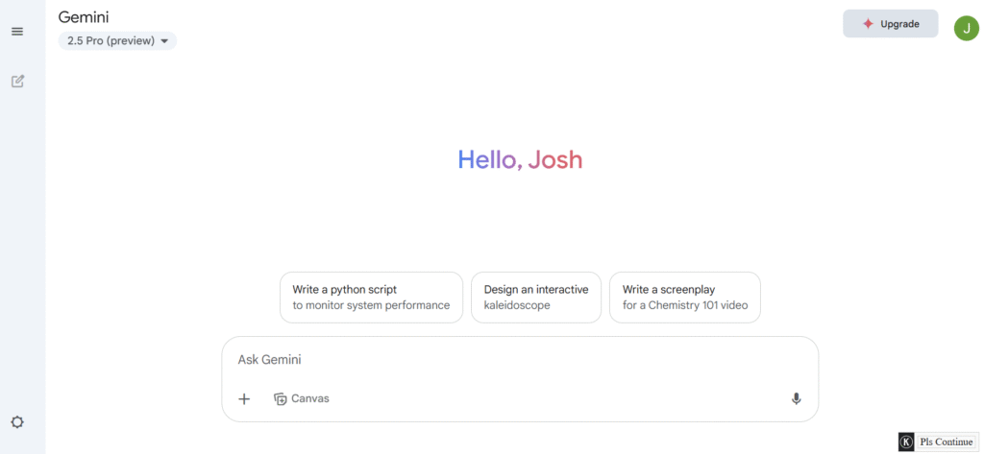984x454 pixels.
Task: Click the Canvas stacked-pages icon
Action: click(x=281, y=399)
